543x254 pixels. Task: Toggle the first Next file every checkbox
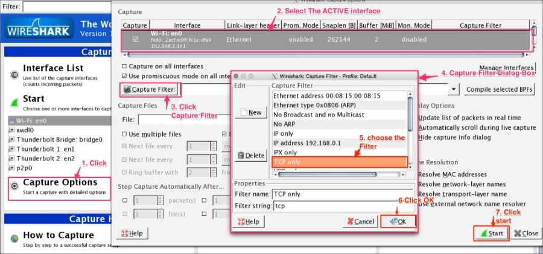124,146
